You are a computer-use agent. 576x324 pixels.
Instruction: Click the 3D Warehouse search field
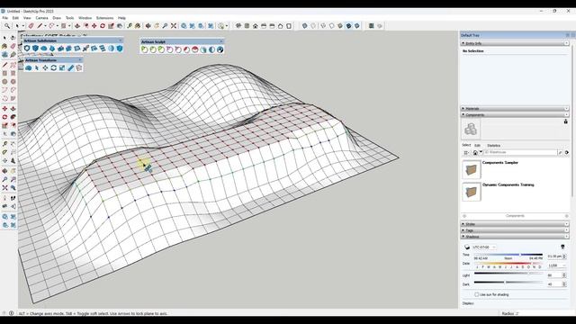(x=520, y=152)
